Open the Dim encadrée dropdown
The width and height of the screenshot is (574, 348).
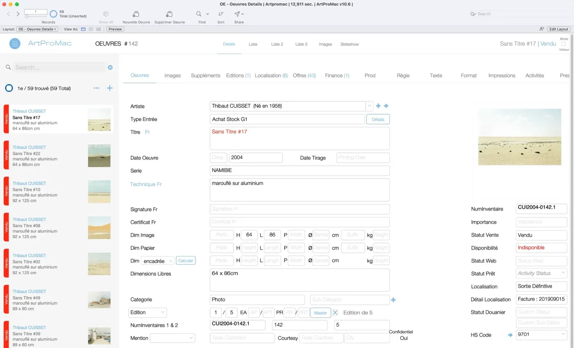coord(158,261)
